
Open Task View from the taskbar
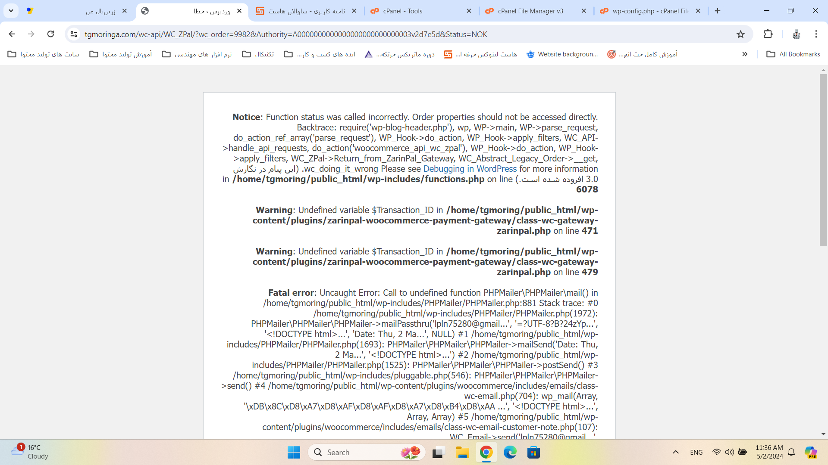(x=439, y=453)
